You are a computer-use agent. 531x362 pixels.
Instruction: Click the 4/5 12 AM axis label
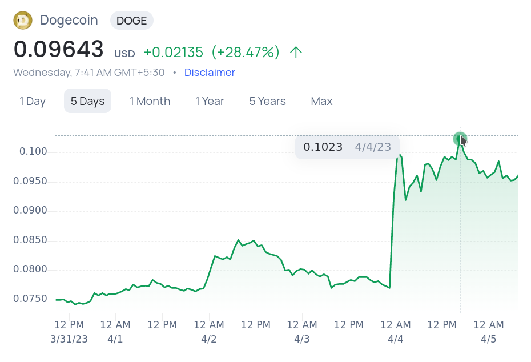(489, 332)
